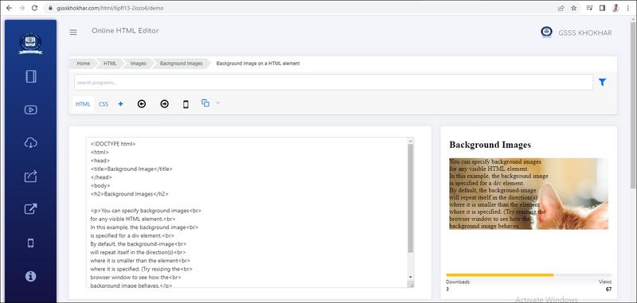The height and width of the screenshot is (303, 637).
Task: Switch to the CSS tab
Action: pyautogui.click(x=104, y=104)
